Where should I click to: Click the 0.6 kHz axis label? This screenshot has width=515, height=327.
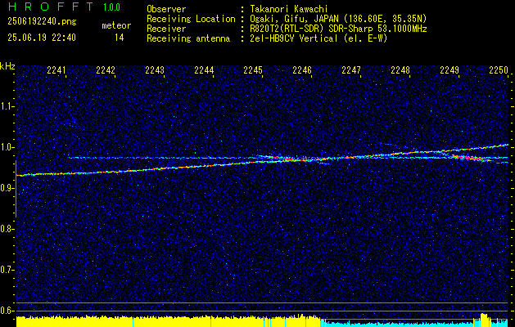point(7,311)
